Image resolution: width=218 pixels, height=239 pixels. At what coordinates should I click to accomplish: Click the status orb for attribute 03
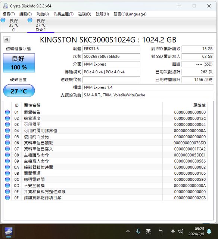click(x=7, y=124)
